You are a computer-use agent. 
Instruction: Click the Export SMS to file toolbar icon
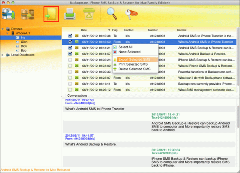click(x=51, y=14)
